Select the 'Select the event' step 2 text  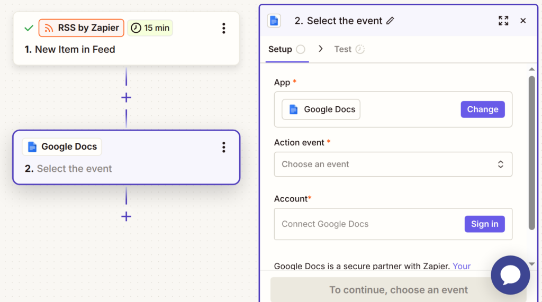[74, 169]
